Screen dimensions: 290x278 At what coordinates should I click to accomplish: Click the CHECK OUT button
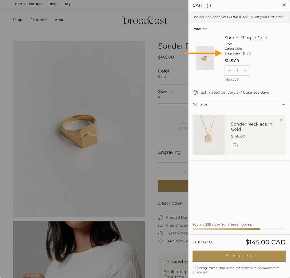point(239,256)
